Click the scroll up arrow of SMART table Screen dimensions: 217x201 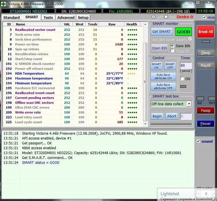click(x=145, y=24)
